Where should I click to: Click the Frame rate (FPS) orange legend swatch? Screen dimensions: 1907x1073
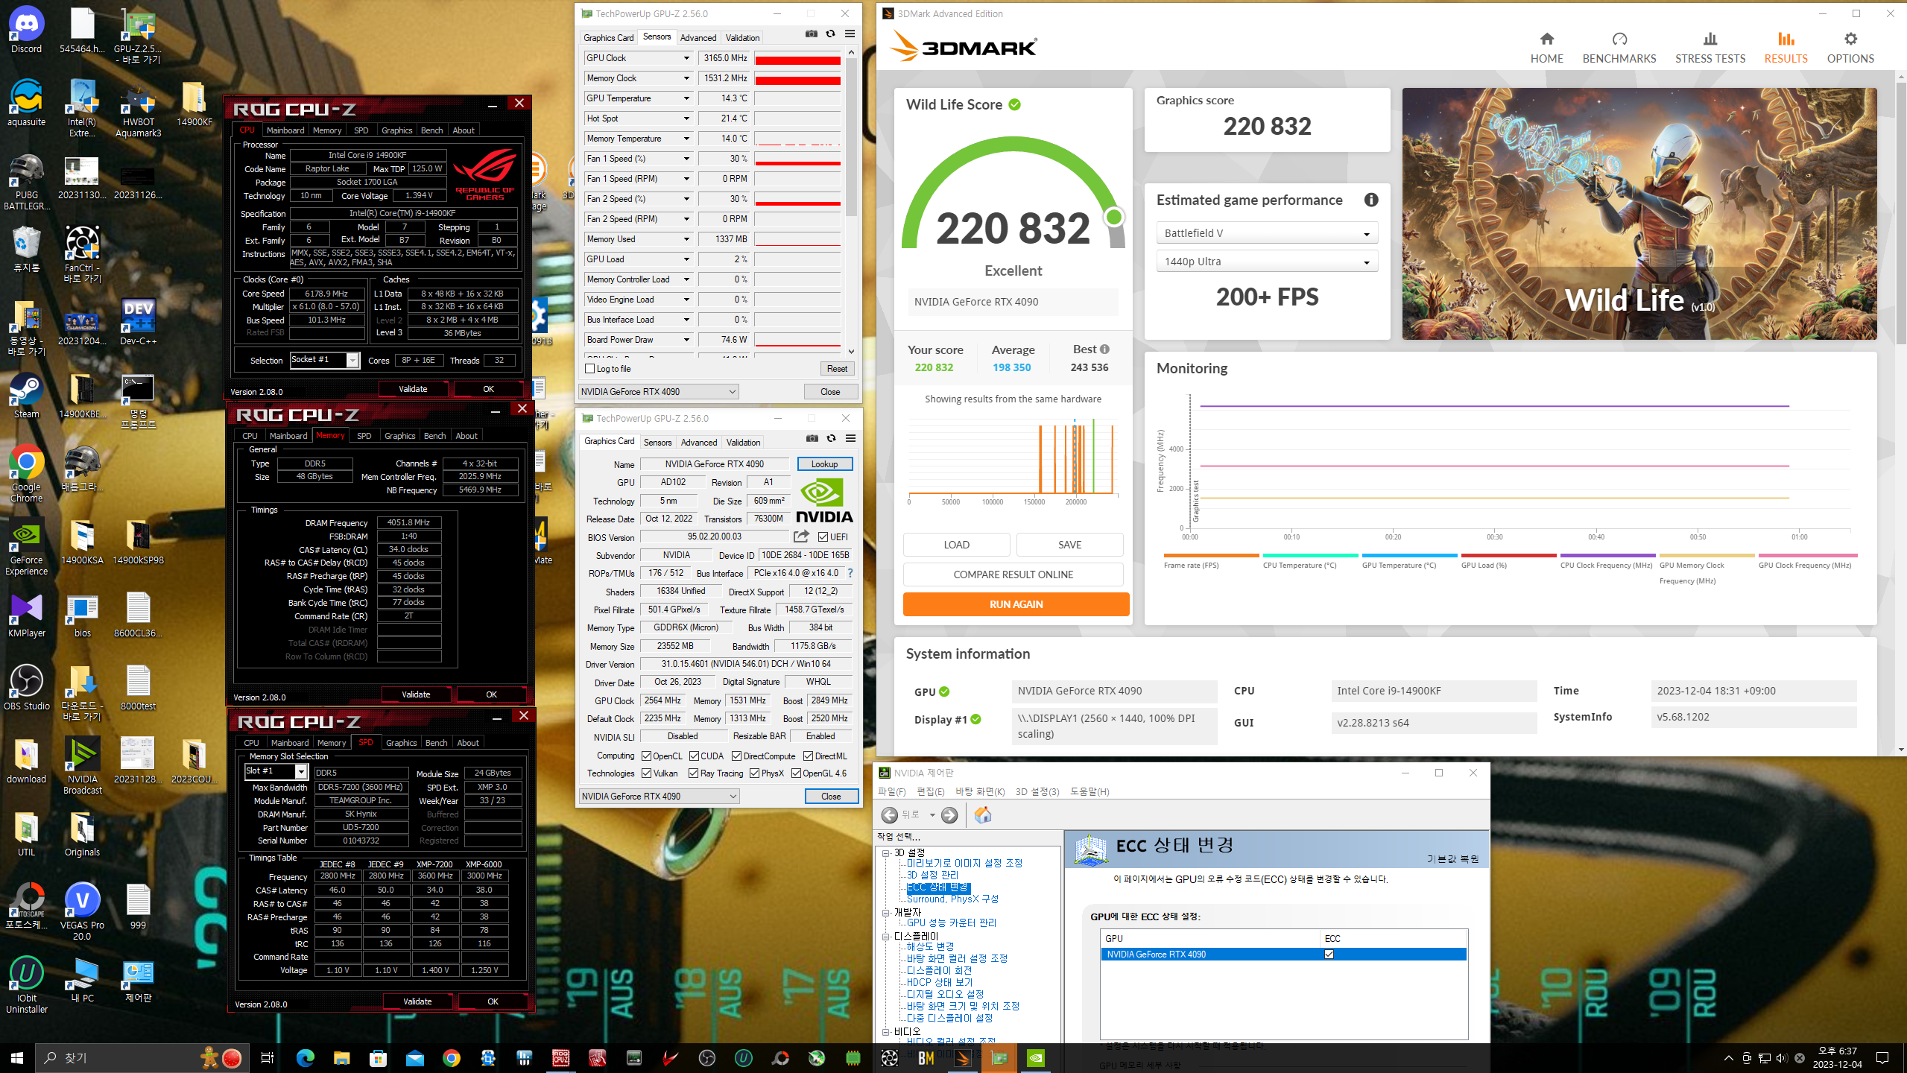point(1211,555)
